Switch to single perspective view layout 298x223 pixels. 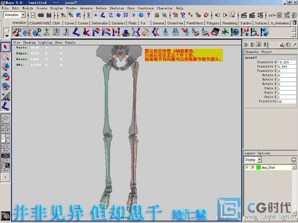6,119
